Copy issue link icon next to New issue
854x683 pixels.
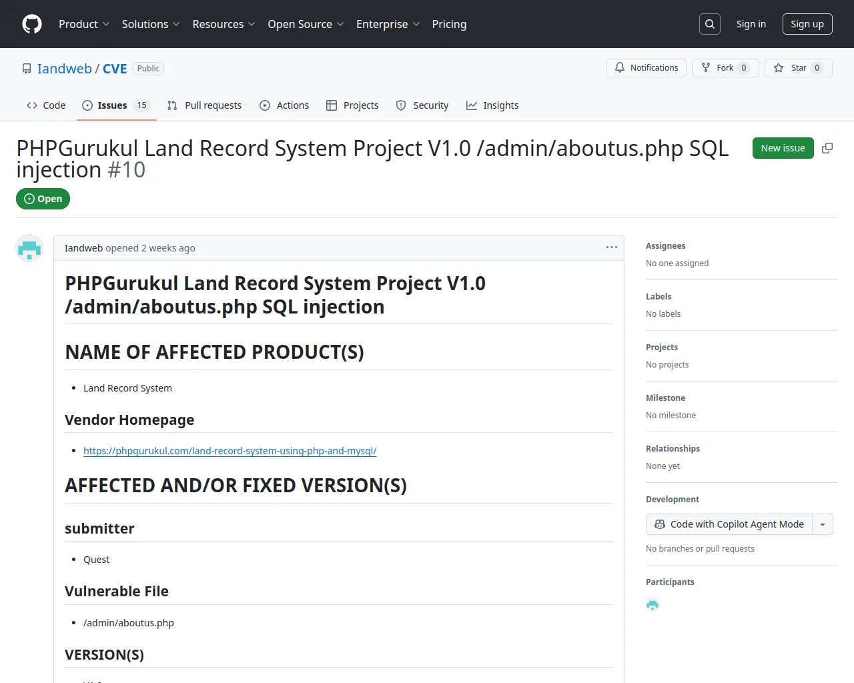pos(827,148)
